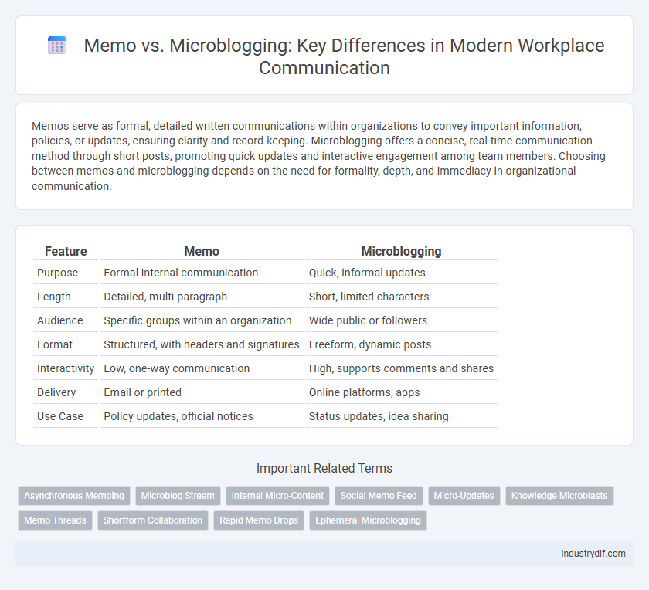649x590 pixels.
Task: Select the Length row label
Action: 54,297
